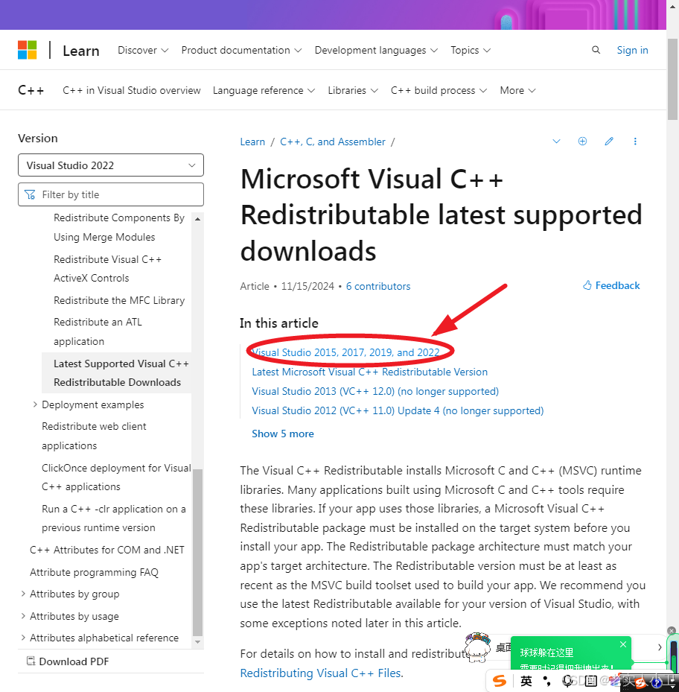Expand Attributes alphabetical reference node
Image resolution: width=679 pixels, height=692 pixels.
pos(23,638)
